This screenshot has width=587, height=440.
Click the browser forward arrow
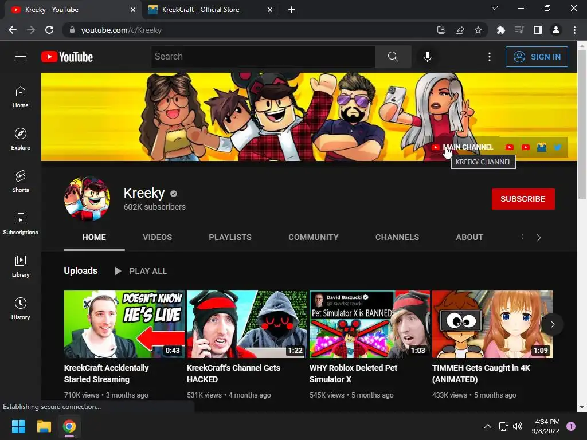(x=31, y=30)
